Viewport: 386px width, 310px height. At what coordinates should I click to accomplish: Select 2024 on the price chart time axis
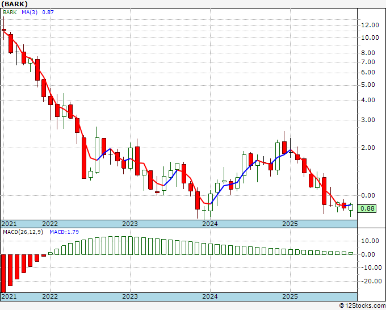[x=210, y=224]
